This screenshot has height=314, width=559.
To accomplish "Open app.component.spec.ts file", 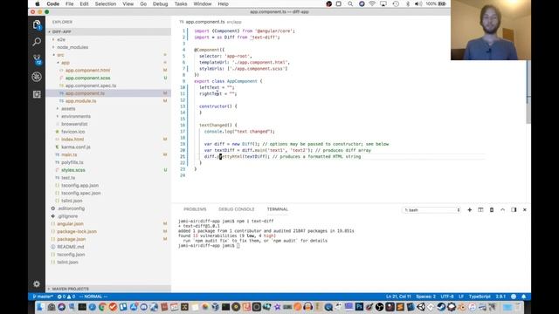I will point(91,85).
